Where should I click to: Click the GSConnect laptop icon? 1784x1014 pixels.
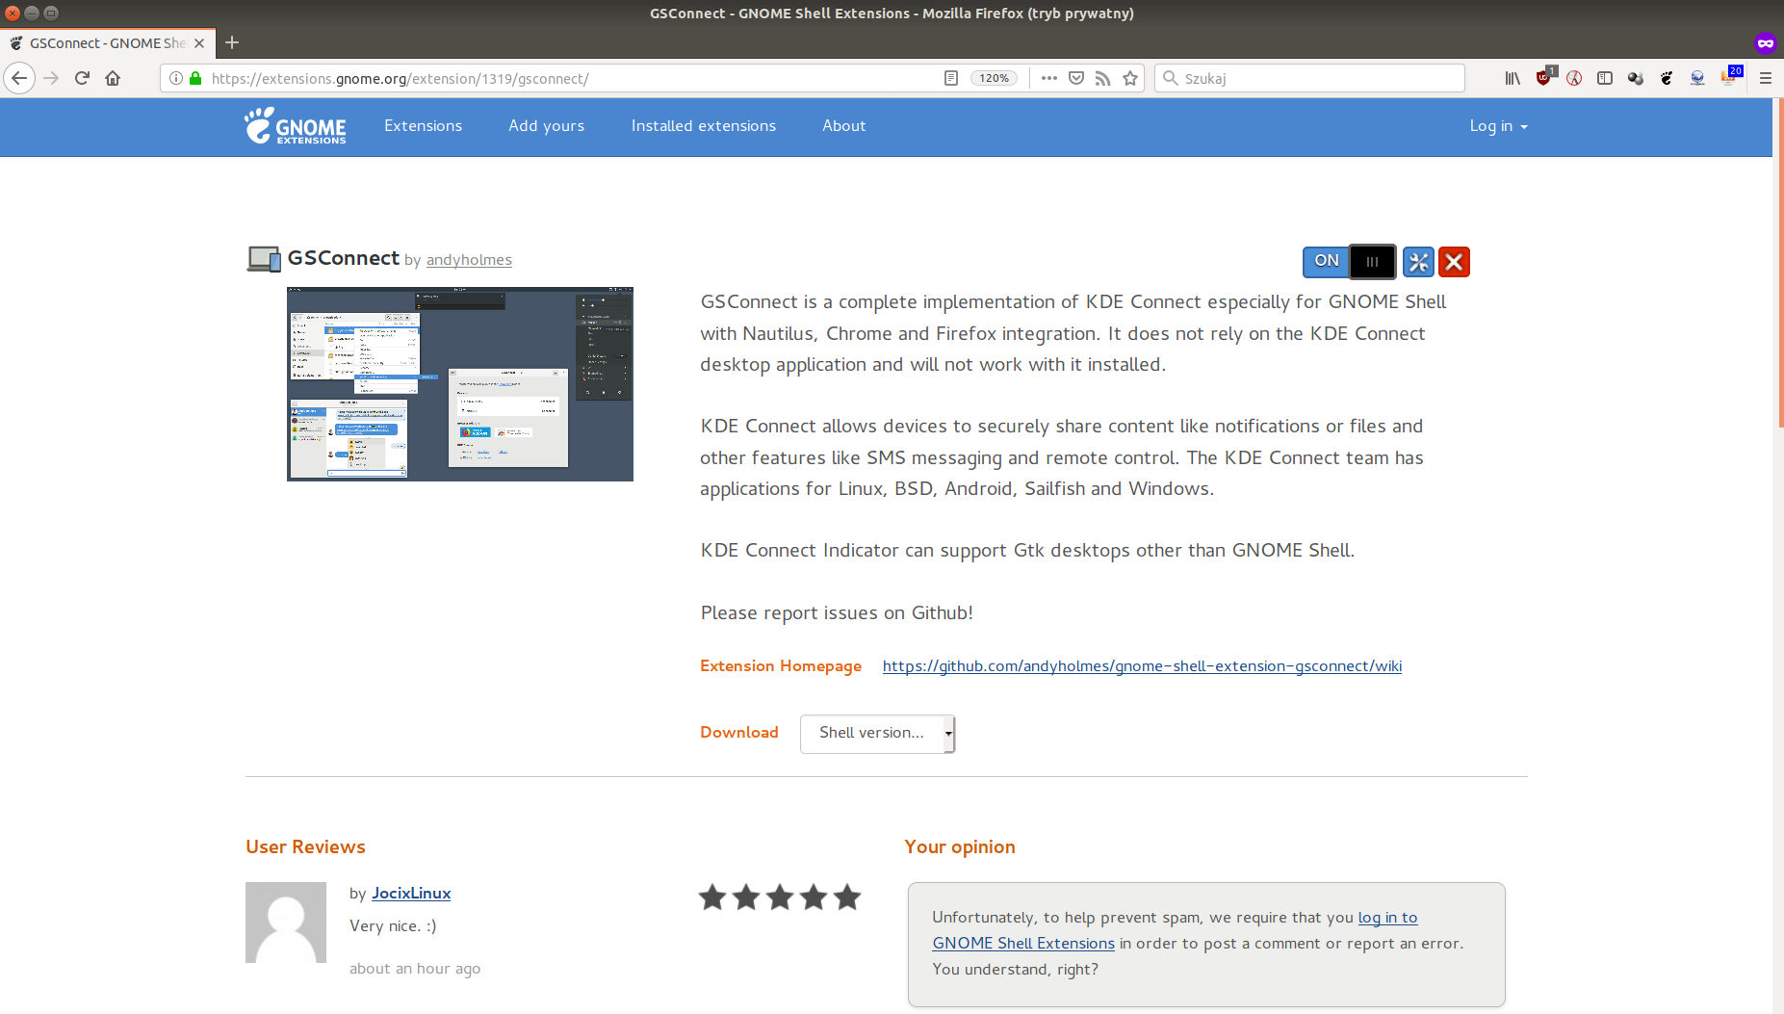[x=264, y=258]
